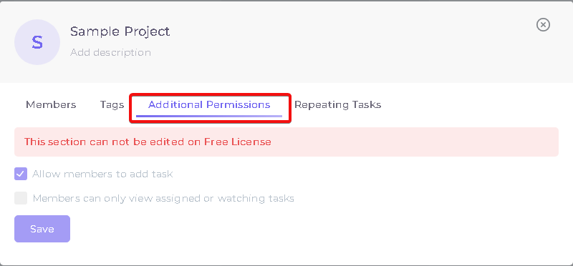Save the permission settings
This screenshot has width=573, height=266.
click(42, 229)
